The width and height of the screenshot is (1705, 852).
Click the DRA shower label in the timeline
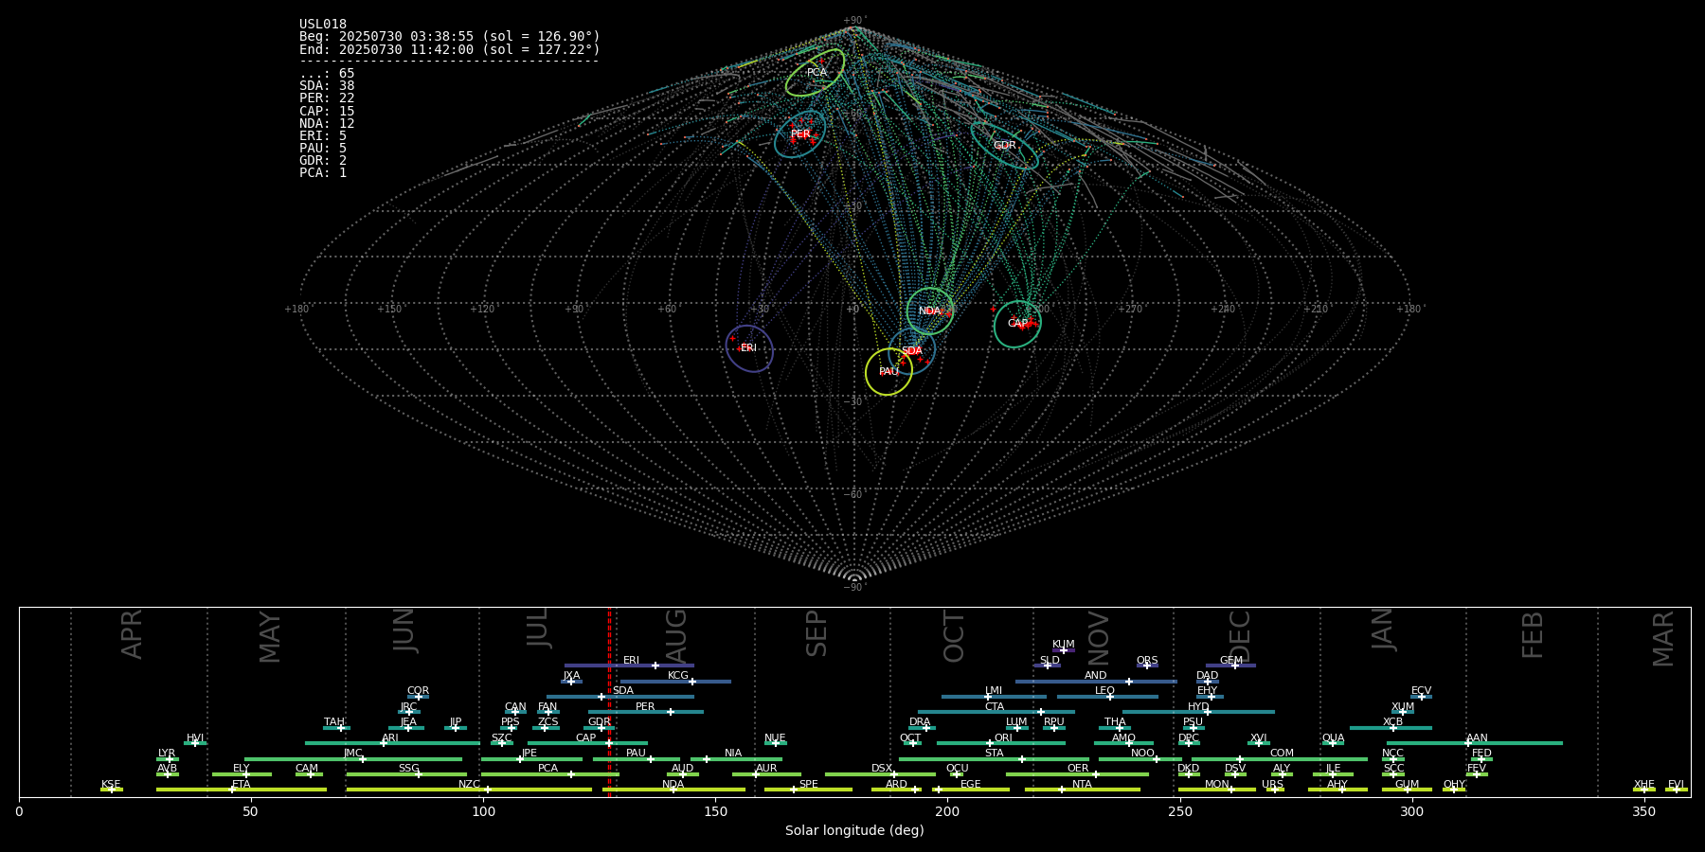point(920,722)
